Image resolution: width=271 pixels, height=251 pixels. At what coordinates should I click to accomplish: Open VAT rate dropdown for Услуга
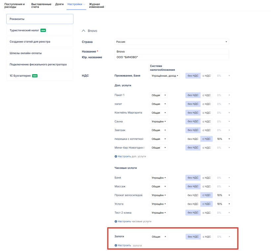pyautogui.click(x=224, y=204)
